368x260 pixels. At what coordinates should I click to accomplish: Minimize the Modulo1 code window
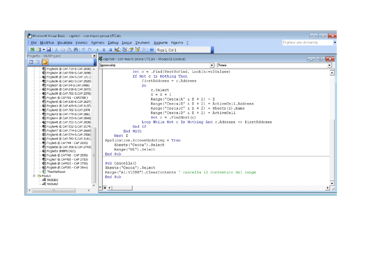(x=311, y=59)
